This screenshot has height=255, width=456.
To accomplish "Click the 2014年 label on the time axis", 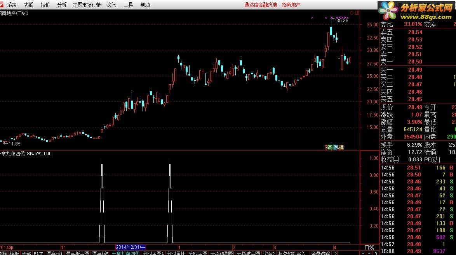I will [7, 248].
